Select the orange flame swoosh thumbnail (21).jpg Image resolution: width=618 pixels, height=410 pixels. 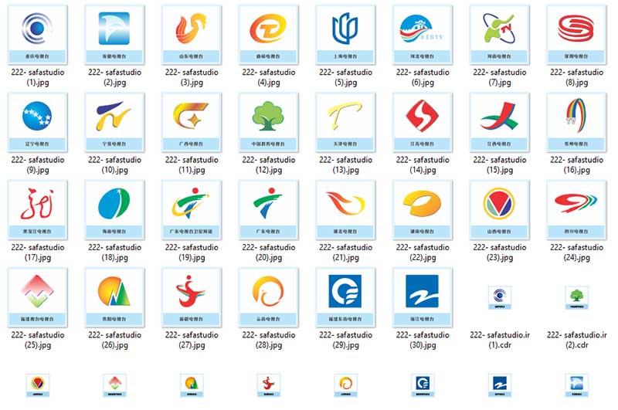click(345, 210)
